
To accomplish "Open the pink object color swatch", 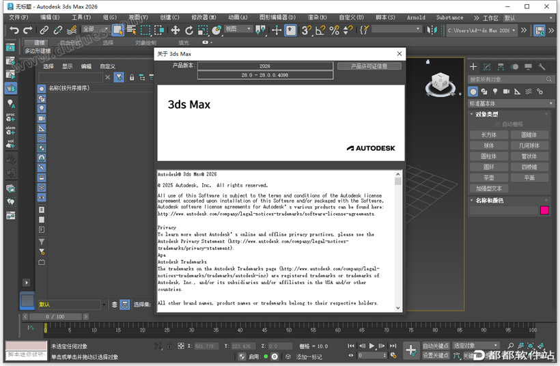I will coord(544,210).
